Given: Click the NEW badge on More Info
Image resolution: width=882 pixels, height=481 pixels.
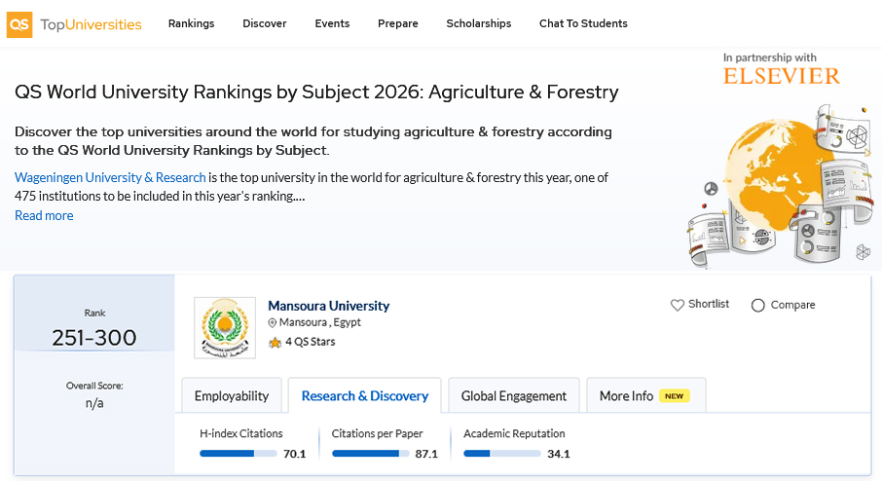Looking at the screenshot, I should (x=674, y=396).
